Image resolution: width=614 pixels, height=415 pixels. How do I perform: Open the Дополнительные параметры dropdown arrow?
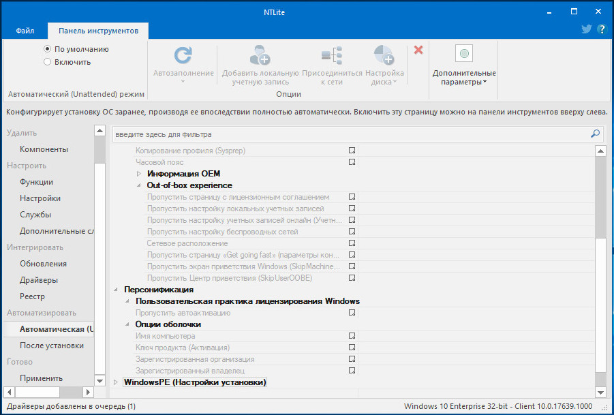tap(485, 82)
